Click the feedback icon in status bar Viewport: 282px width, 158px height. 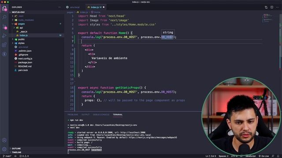point(273,156)
